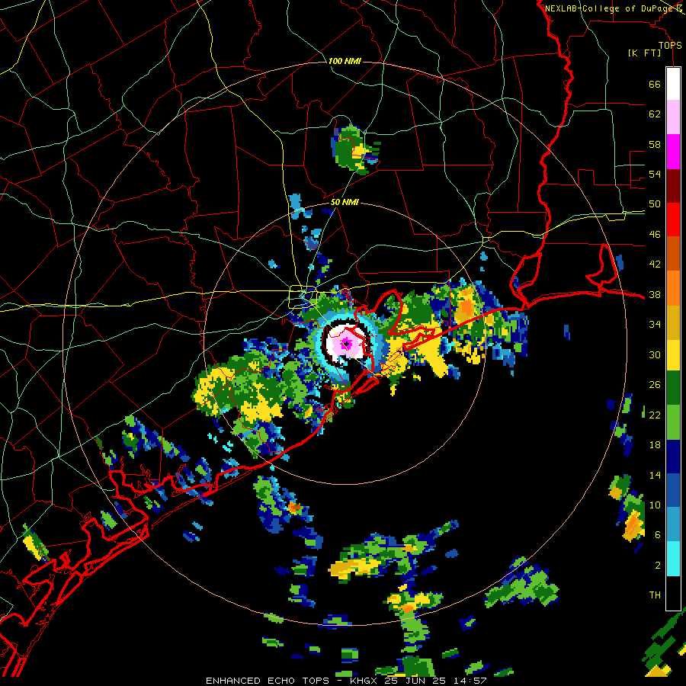Pick the white legend color band
Screen dimensions: 686x686
click(x=673, y=84)
